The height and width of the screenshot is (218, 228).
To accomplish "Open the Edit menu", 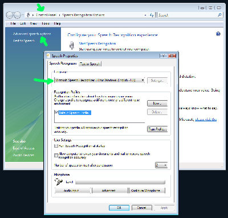I will click(x=23, y=23).
